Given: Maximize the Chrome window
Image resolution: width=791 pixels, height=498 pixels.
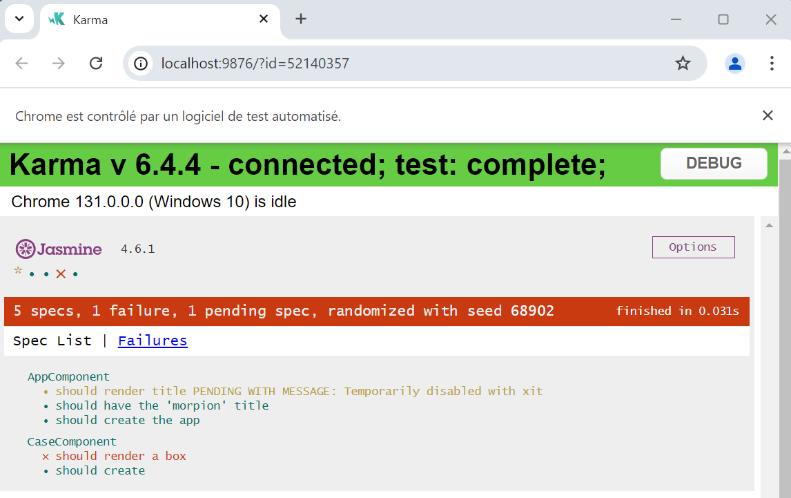Looking at the screenshot, I should coord(723,19).
